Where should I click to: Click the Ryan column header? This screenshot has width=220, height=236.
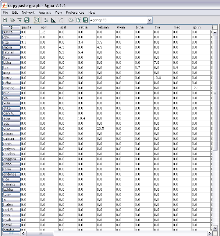[x=121, y=27]
